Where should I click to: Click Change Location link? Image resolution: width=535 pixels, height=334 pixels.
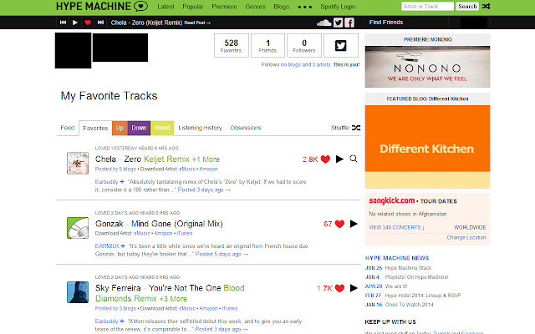[466, 237]
